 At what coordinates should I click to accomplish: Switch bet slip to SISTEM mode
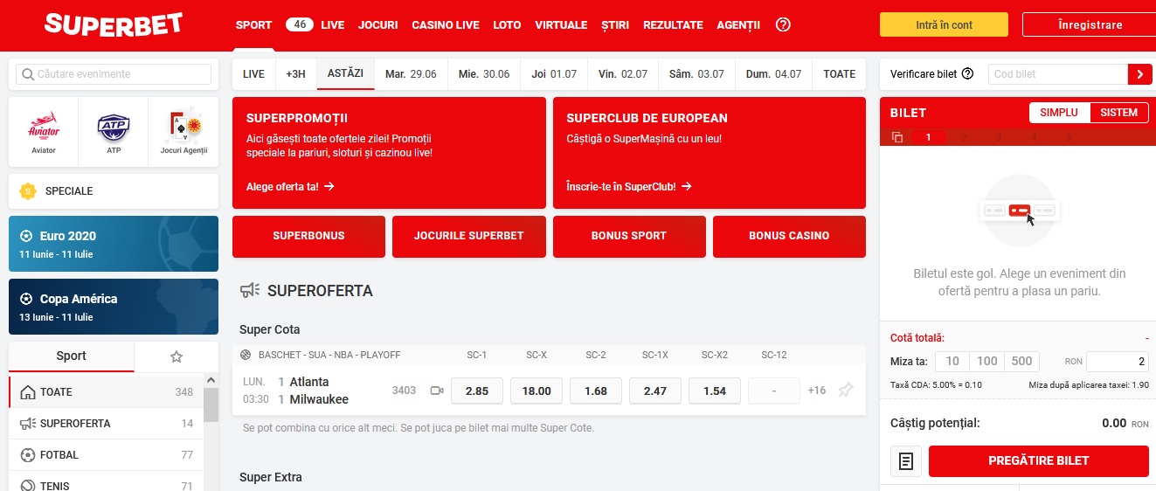click(1119, 113)
